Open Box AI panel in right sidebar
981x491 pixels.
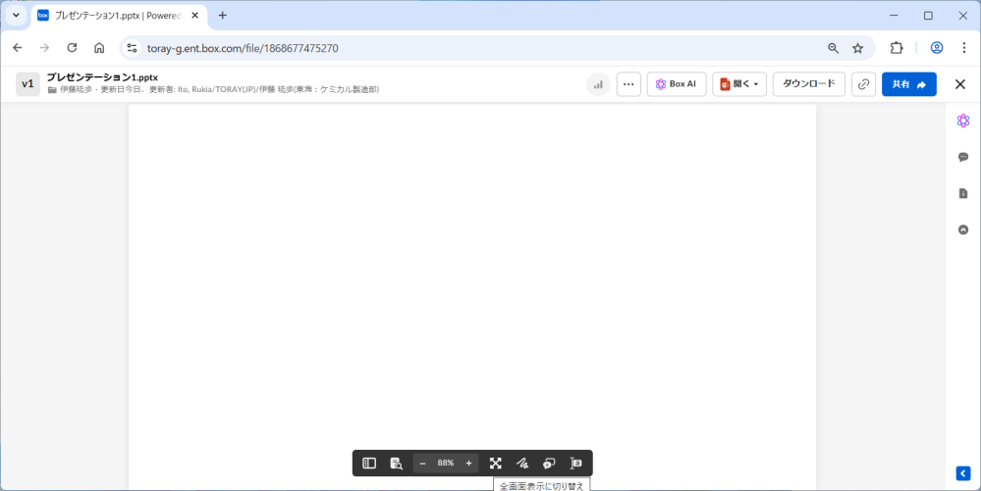(963, 121)
